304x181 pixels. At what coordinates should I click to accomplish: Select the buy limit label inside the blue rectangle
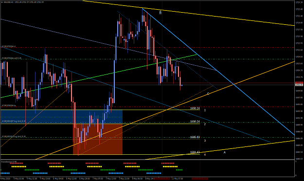coord(14,121)
